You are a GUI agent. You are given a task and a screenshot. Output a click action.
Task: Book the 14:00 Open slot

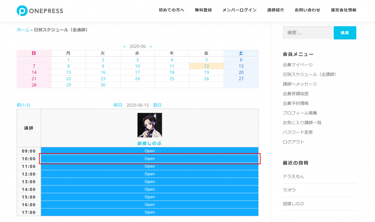pyautogui.click(x=150, y=189)
